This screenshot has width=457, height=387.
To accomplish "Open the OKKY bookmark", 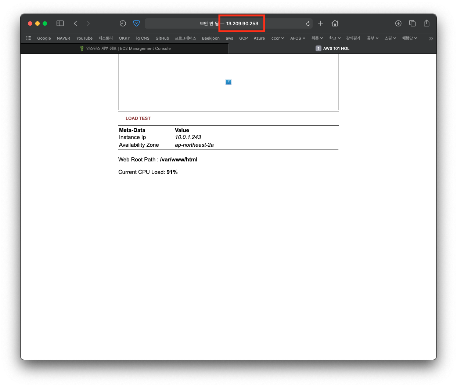I will point(125,38).
